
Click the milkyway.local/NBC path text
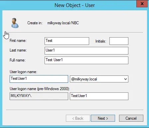coord(63,23)
